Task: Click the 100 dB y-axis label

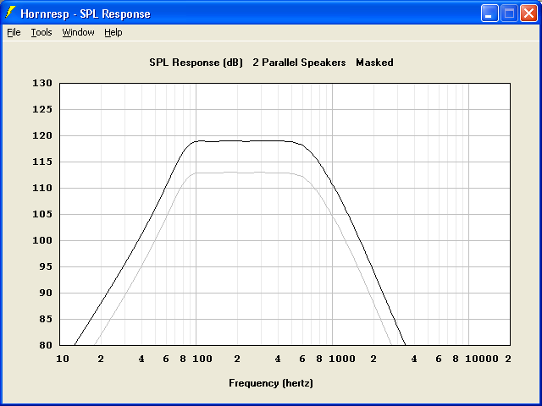Action: point(42,240)
